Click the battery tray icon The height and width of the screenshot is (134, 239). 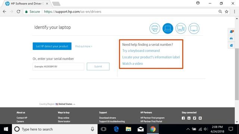[194, 129]
